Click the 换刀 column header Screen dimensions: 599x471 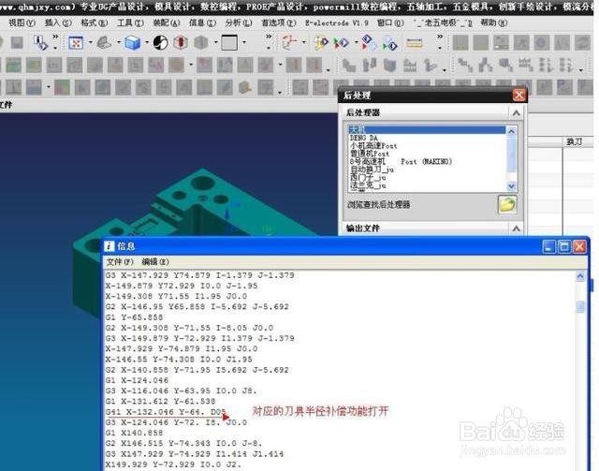(x=574, y=141)
